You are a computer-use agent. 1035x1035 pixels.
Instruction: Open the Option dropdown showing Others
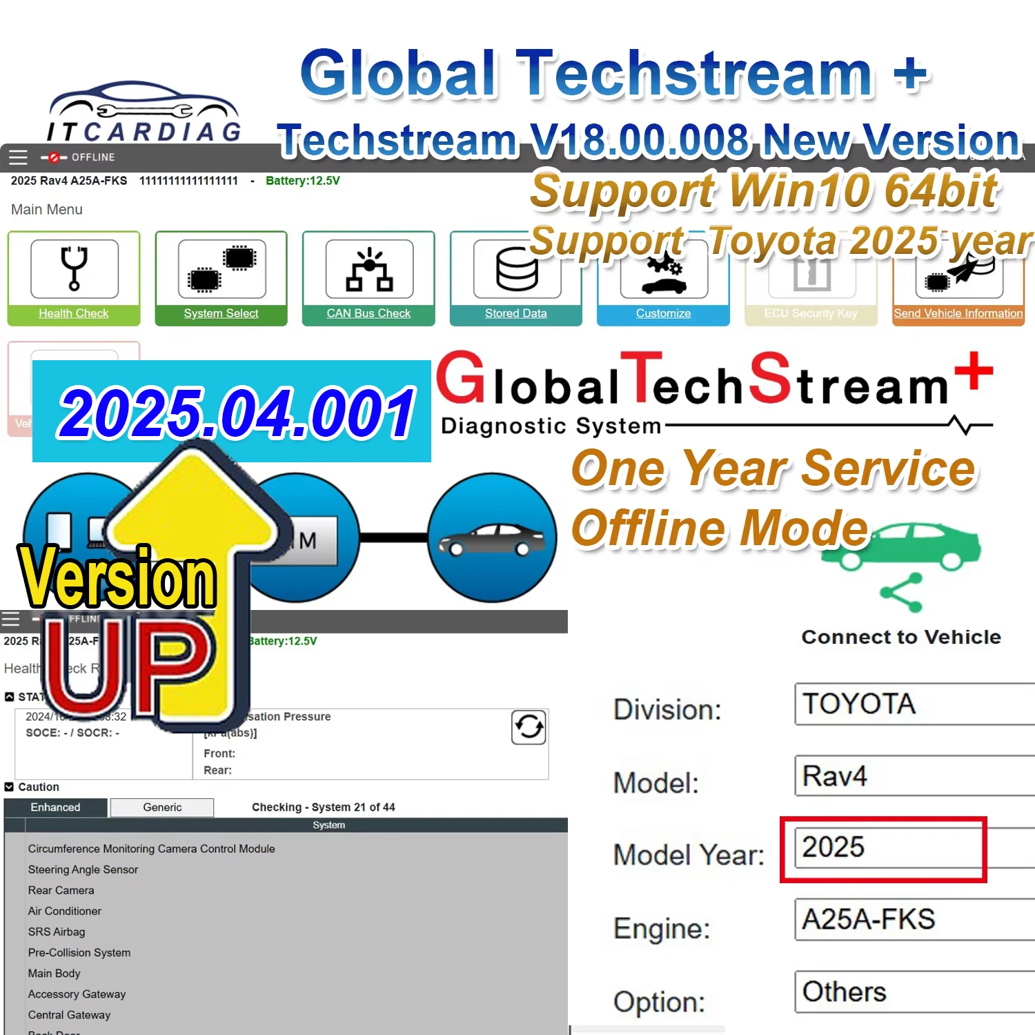(x=915, y=992)
